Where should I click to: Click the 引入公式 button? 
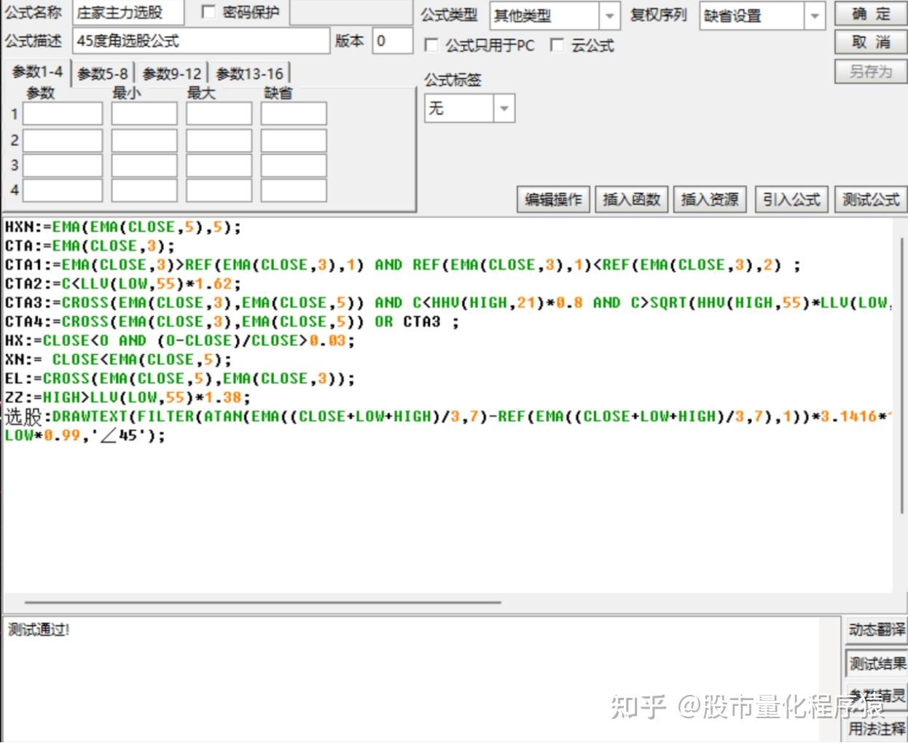[791, 199]
